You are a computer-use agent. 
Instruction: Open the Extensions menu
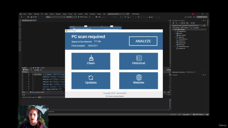coord(92,14)
